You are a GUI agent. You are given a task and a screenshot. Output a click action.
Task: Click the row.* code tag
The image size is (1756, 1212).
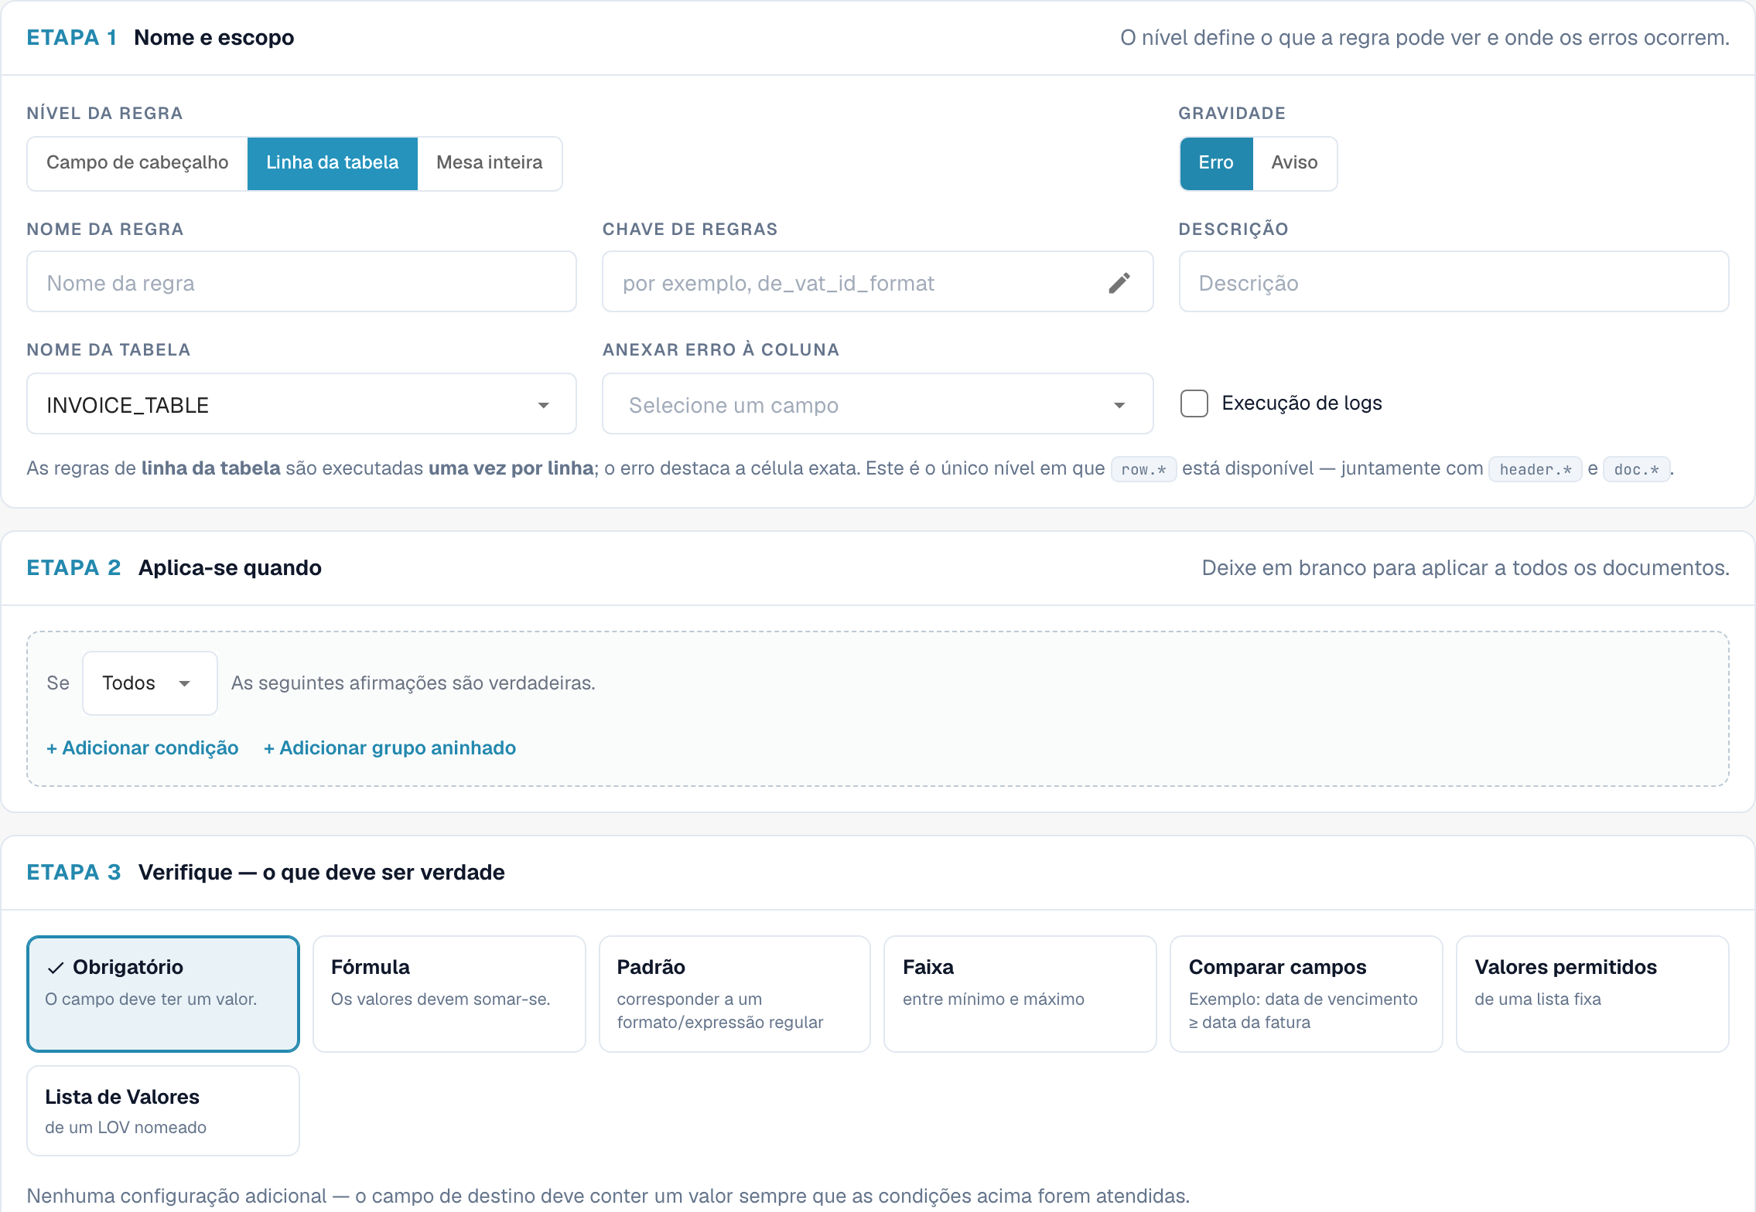click(x=1143, y=469)
